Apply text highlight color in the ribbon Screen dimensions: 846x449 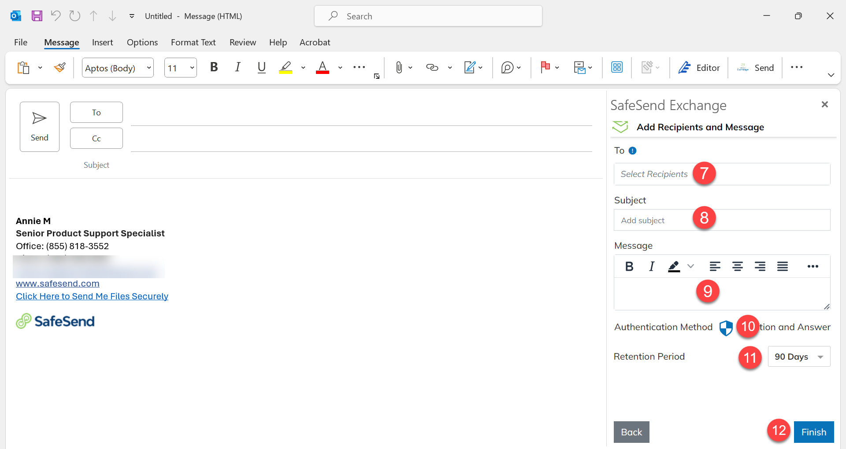coord(285,67)
